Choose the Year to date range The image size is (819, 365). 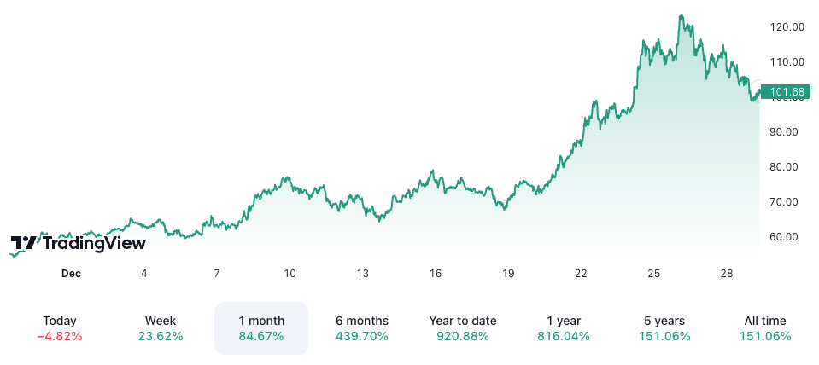pos(463,328)
